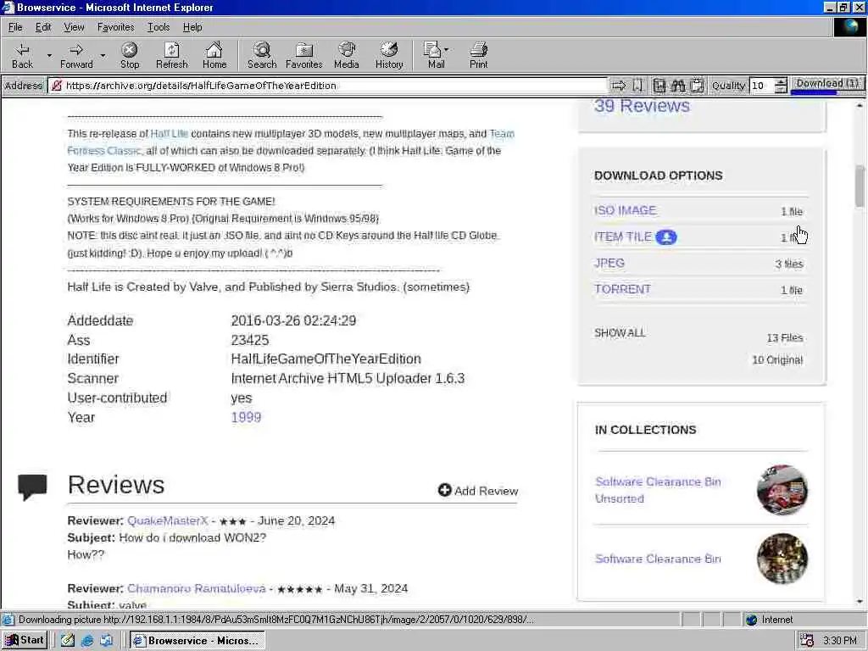This screenshot has height=651, width=868.
Task: Click the IE throbber globe logo
Action: [849, 27]
